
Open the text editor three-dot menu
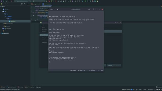pyautogui.click(x=93, y=9)
